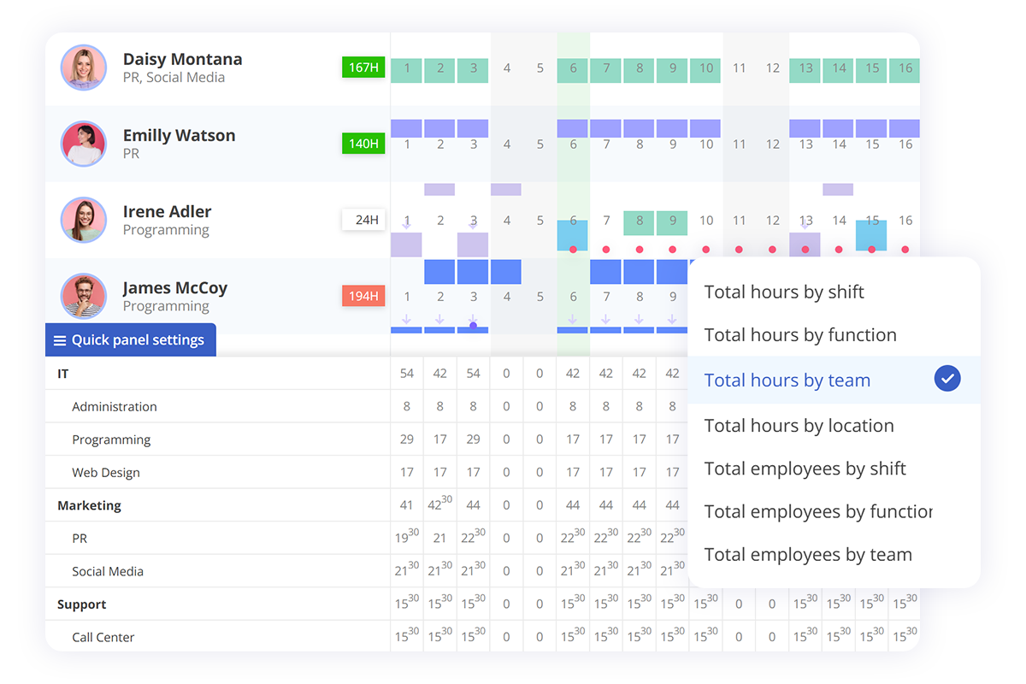The height and width of the screenshot is (684, 1026).
Task: Click James McCoy's profile avatar
Action: point(84,296)
